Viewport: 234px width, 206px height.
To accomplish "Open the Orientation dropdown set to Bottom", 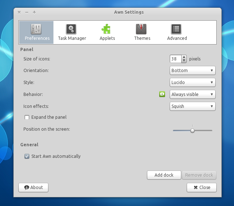I will tap(192, 71).
